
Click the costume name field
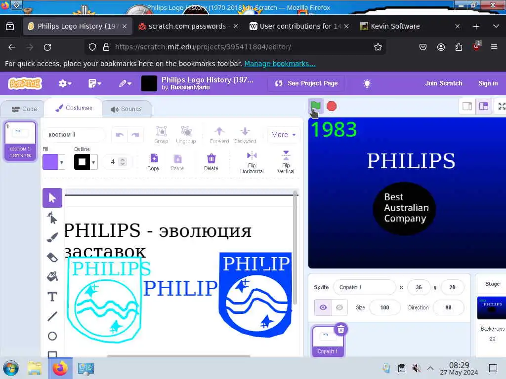tap(74, 135)
